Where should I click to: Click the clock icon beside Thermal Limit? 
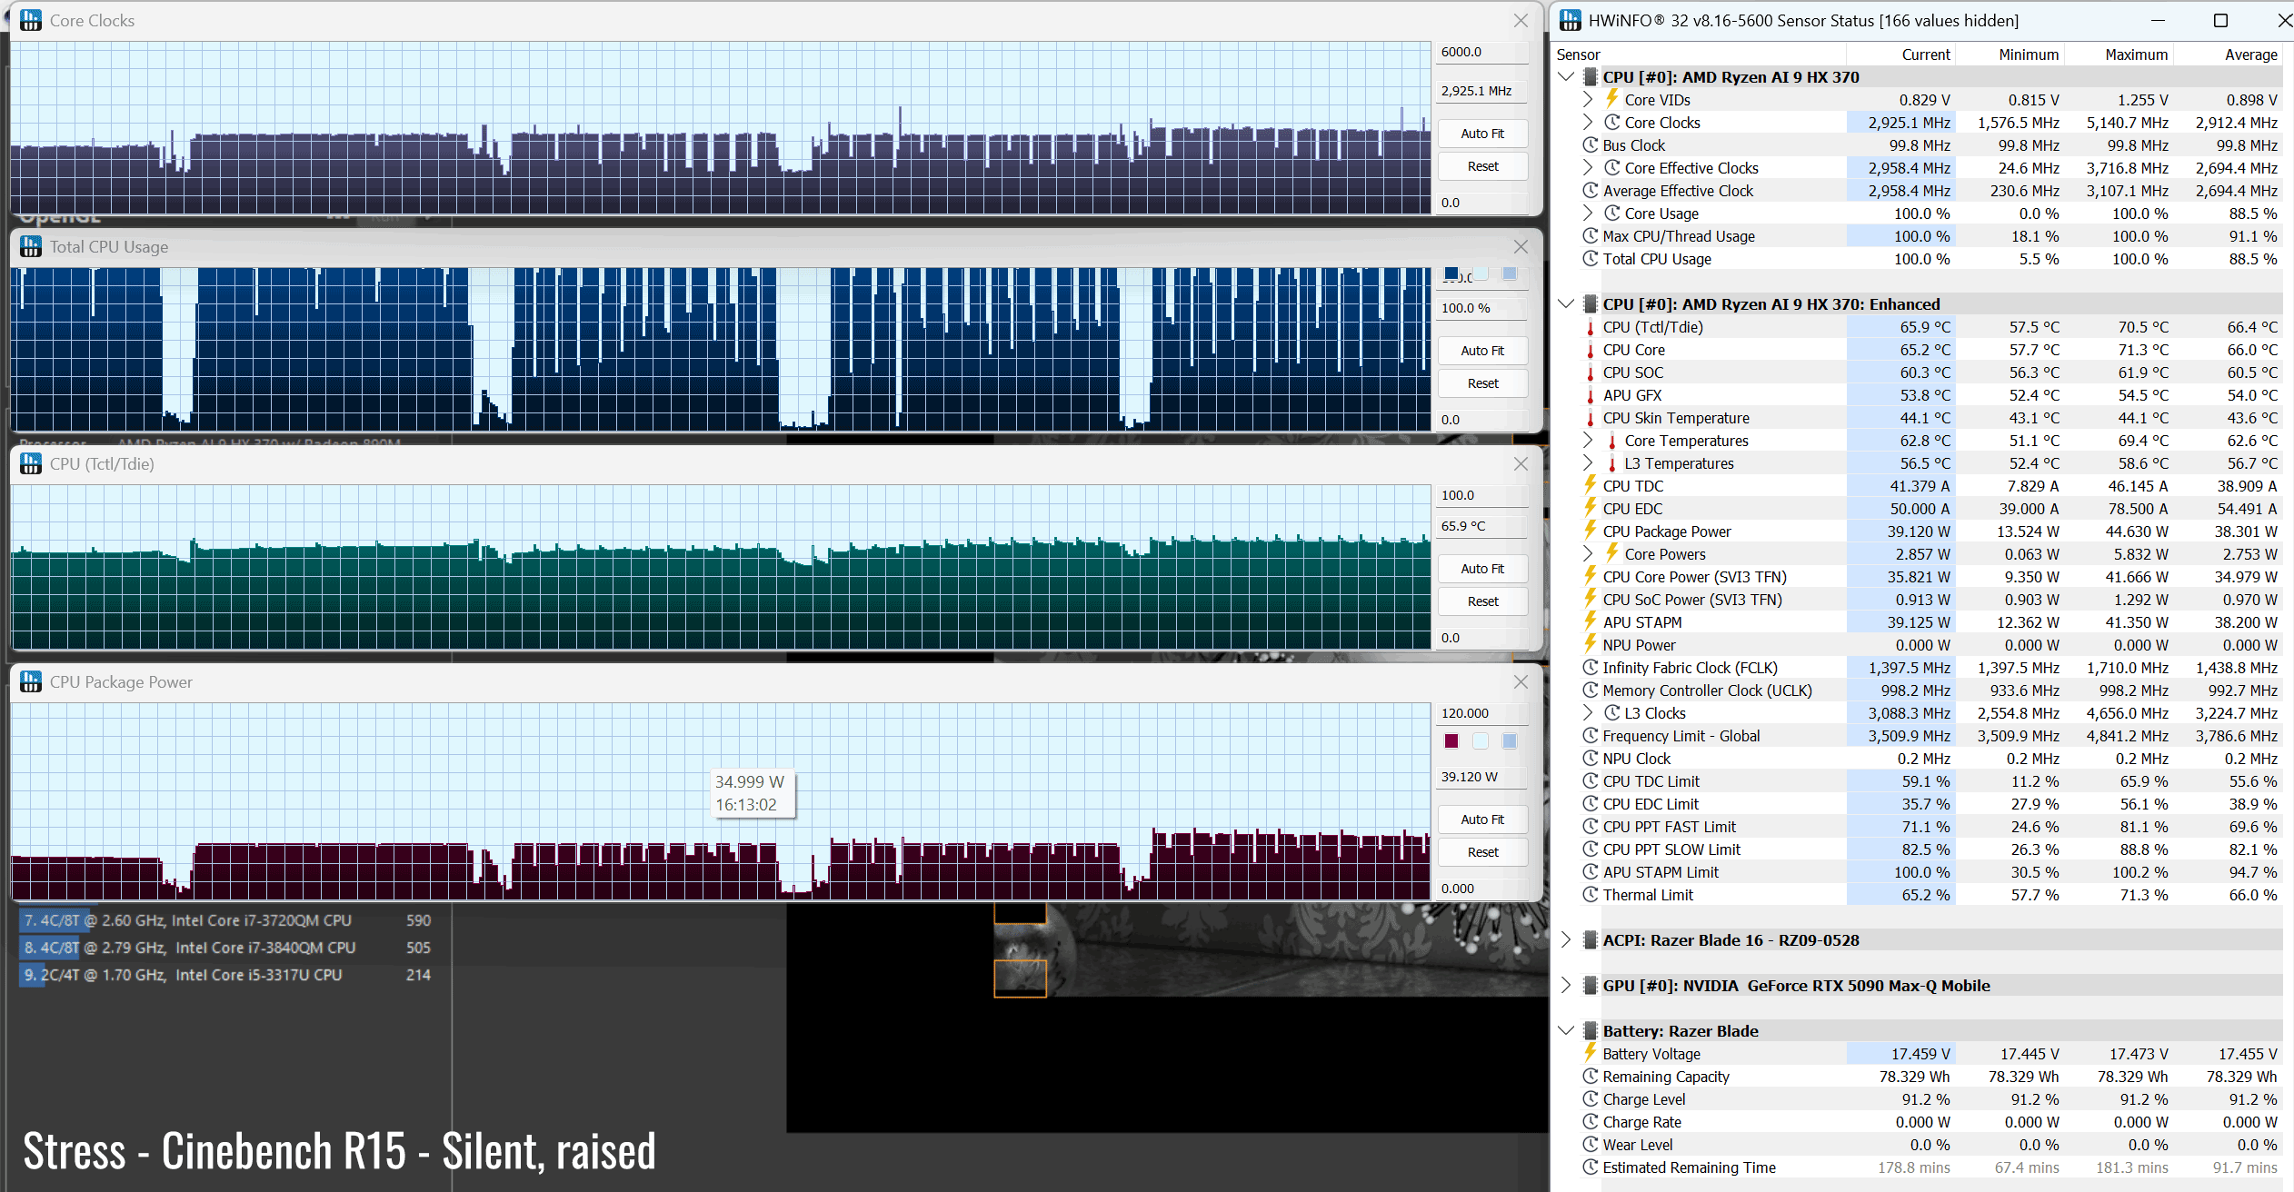pyautogui.click(x=1591, y=894)
